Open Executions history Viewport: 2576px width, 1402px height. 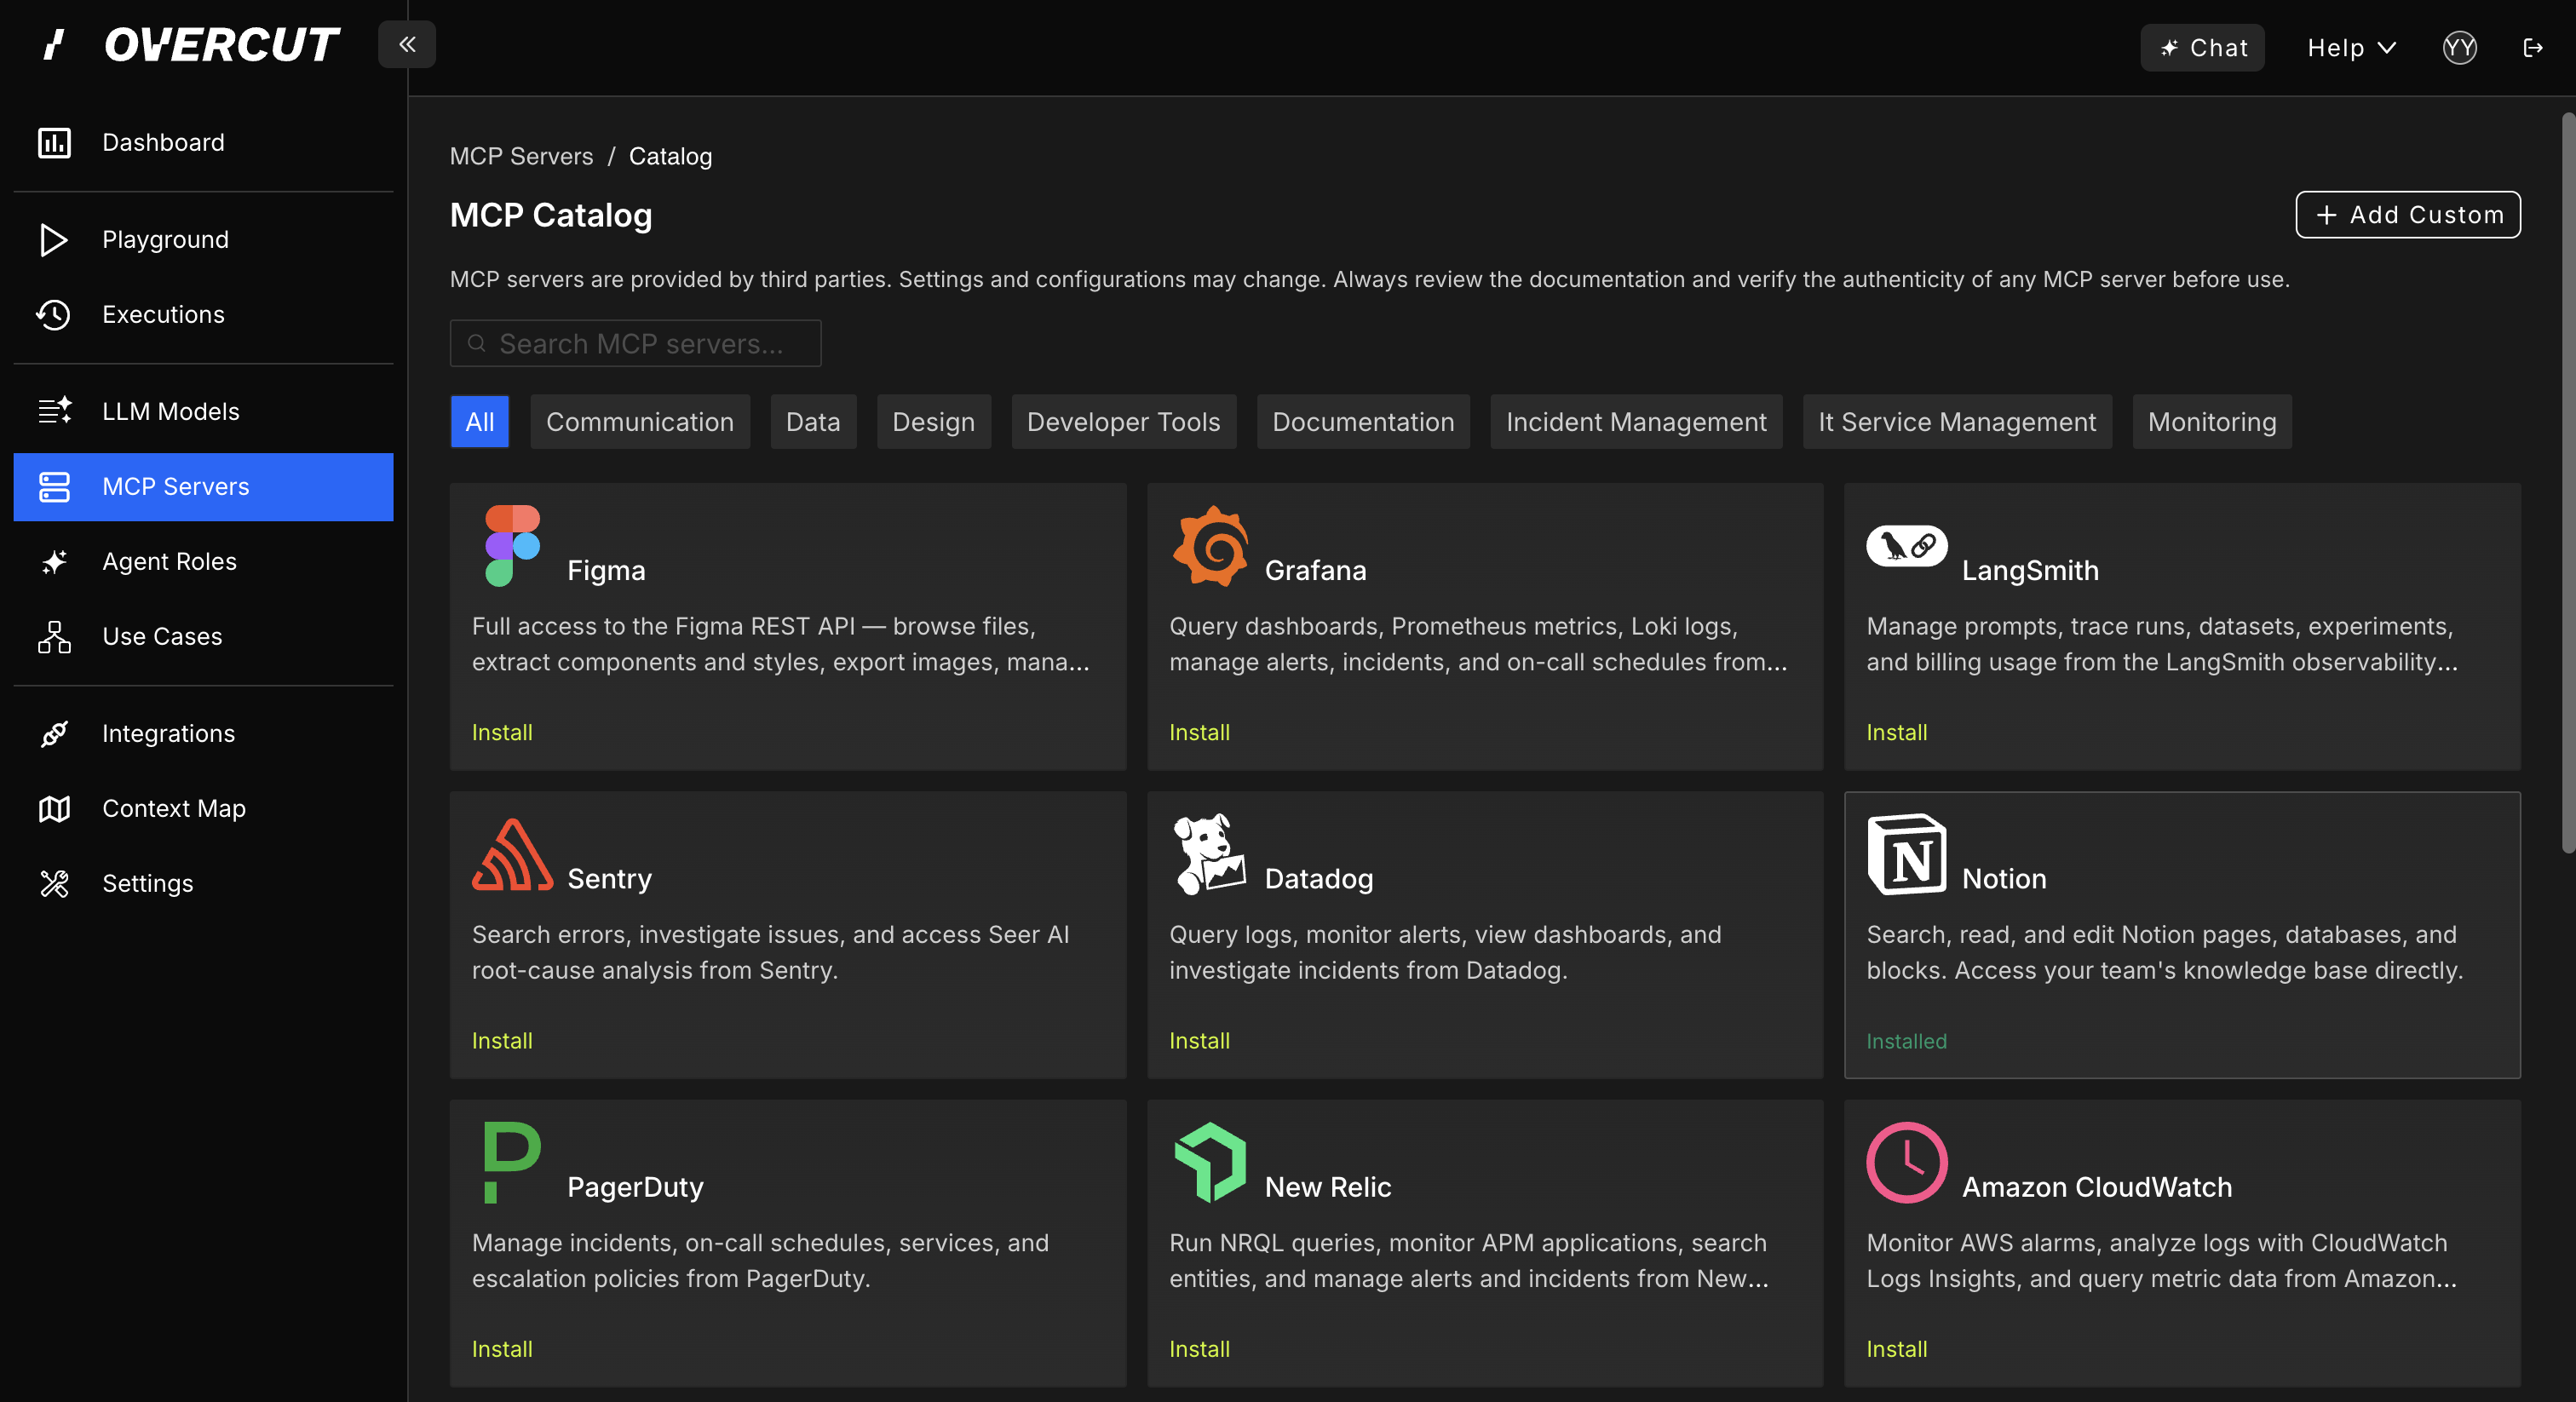point(163,314)
